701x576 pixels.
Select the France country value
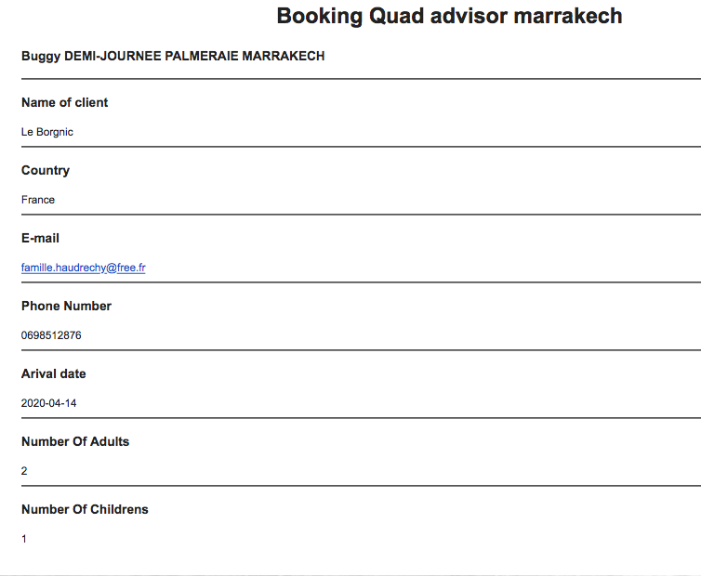[x=38, y=200]
